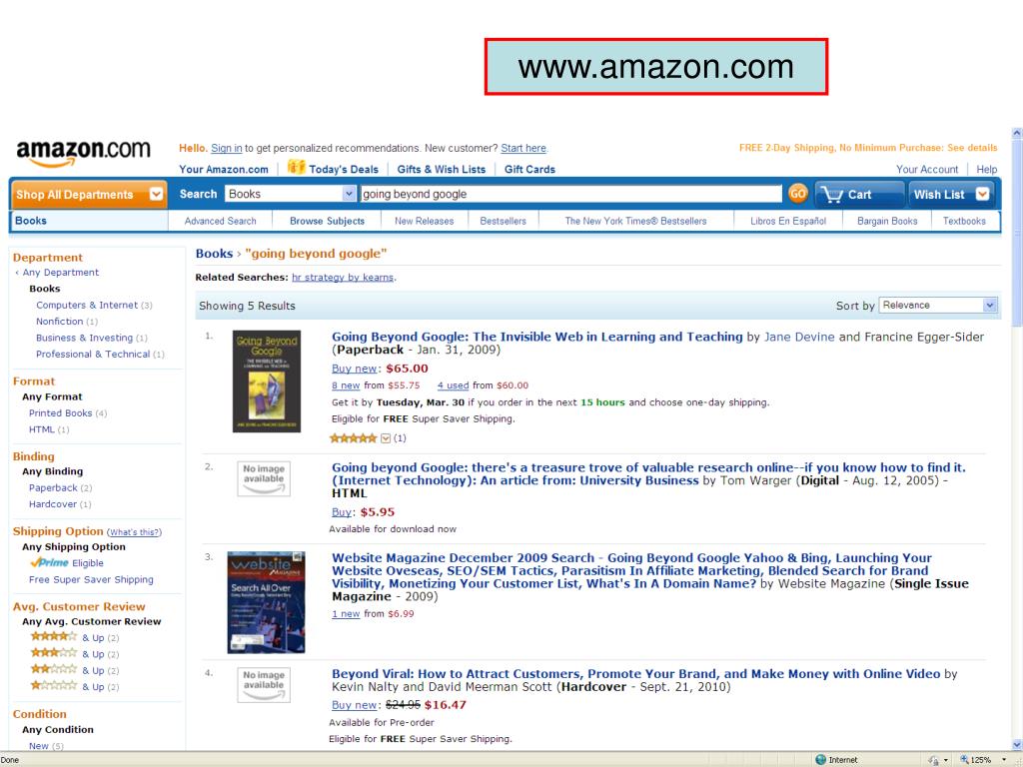Go to Browse Subjects tab
The image size is (1023, 767).
click(327, 221)
